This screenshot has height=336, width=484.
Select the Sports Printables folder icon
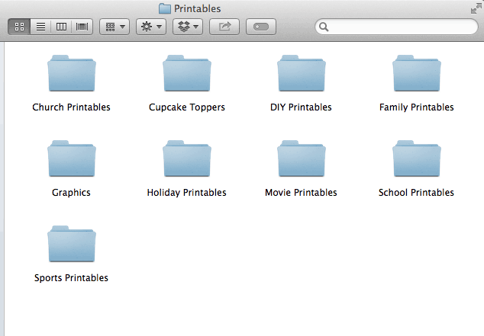coord(72,244)
